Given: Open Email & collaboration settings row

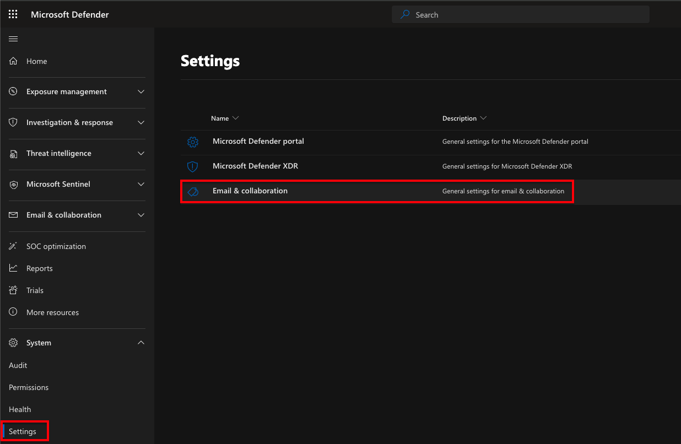Looking at the screenshot, I should tap(250, 191).
